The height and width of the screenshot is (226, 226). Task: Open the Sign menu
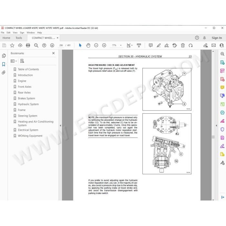pyautogui.click(x=22, y=33)
